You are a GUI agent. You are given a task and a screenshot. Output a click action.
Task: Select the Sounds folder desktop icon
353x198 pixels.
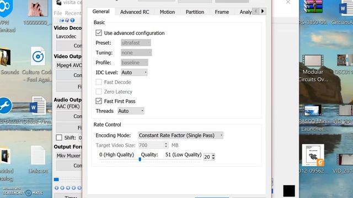pos(5,57)
